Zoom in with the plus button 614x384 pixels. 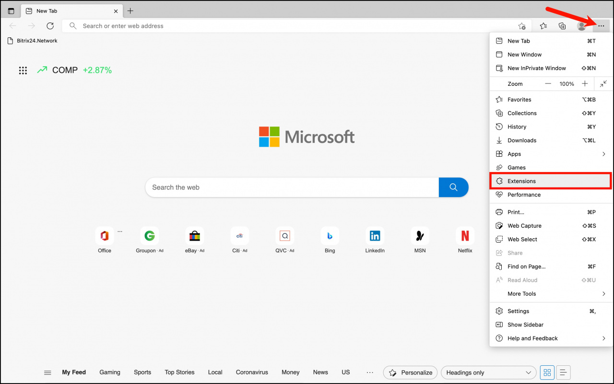585,84
